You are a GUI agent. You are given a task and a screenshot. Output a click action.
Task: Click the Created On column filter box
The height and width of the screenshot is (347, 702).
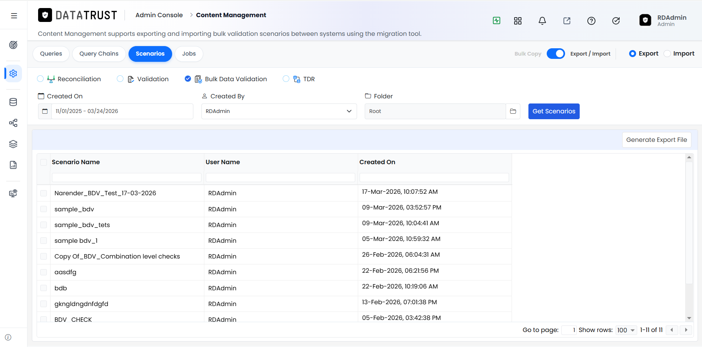coord(434,177)
